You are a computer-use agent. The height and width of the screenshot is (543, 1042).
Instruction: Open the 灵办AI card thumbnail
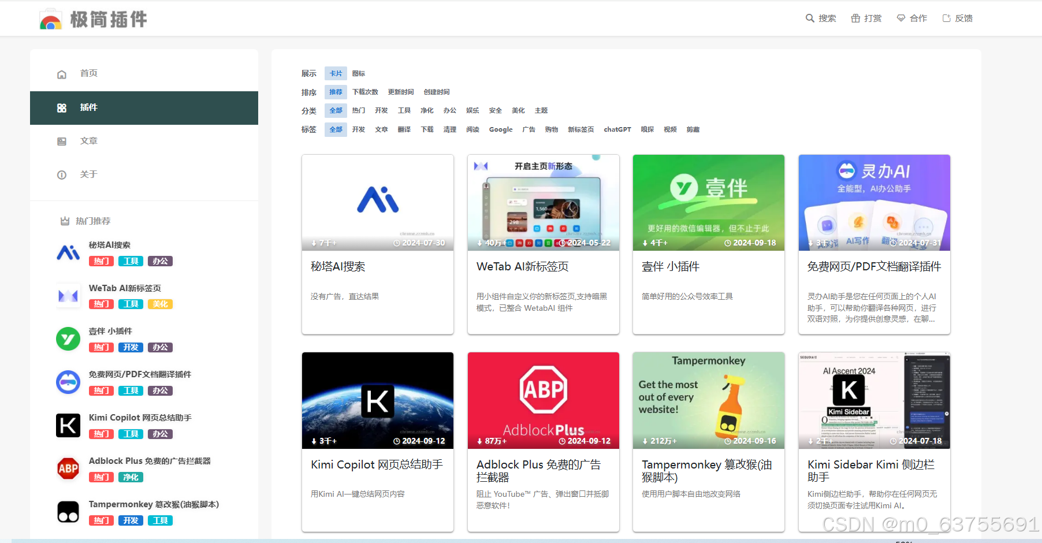(874, 203)
